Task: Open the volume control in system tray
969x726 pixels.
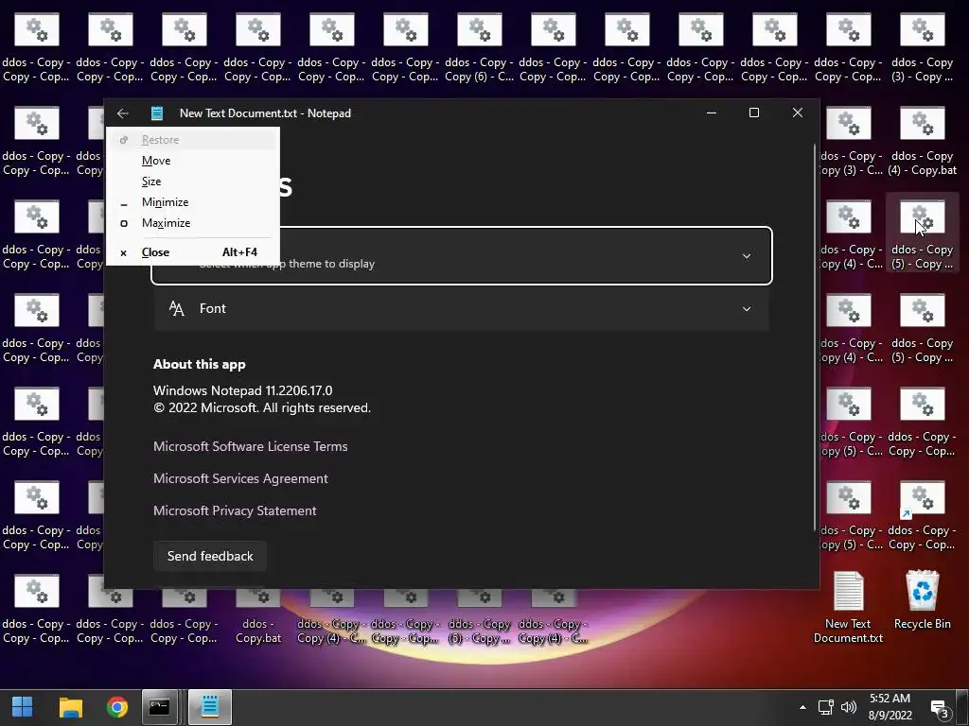Action: [849, 707]
